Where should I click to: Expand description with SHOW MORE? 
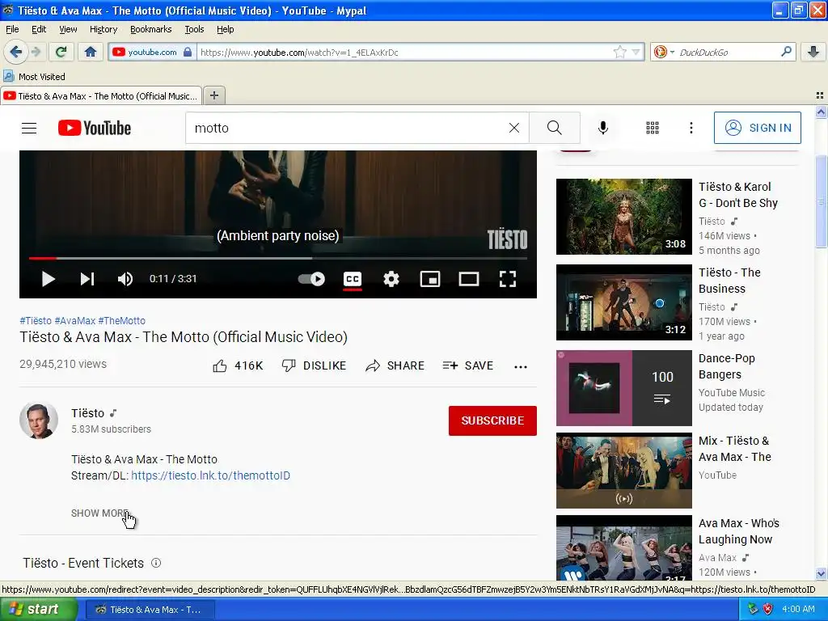point(99,513)
